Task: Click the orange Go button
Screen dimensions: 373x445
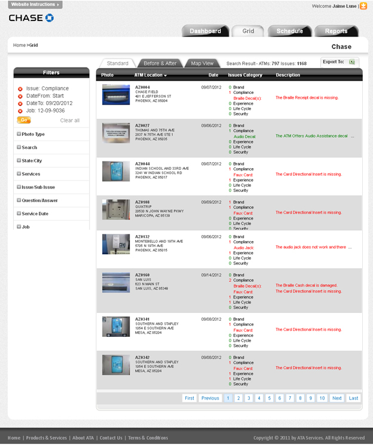Action: [x=24, y=120]
